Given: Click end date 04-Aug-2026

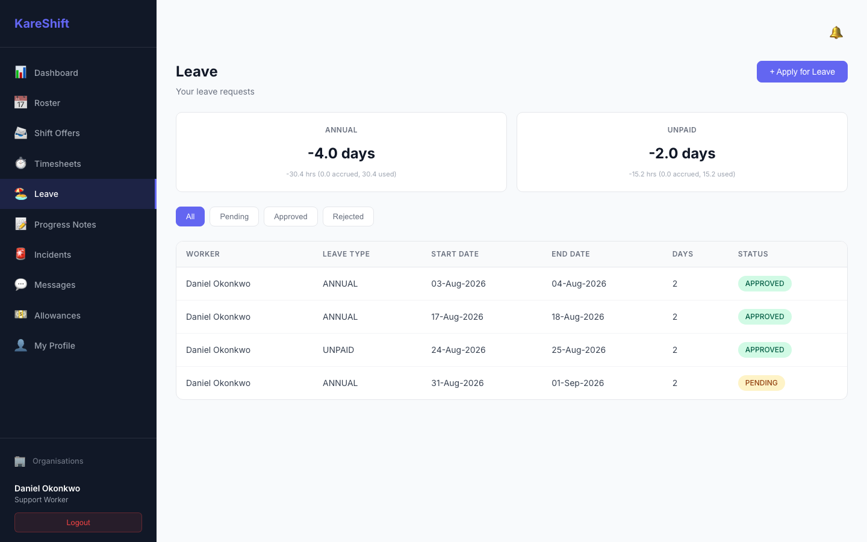Looking at the screenshot, I should (x=579, y=284).
